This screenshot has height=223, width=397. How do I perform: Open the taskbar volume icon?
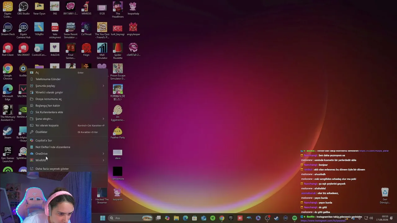tap(371, 218)
